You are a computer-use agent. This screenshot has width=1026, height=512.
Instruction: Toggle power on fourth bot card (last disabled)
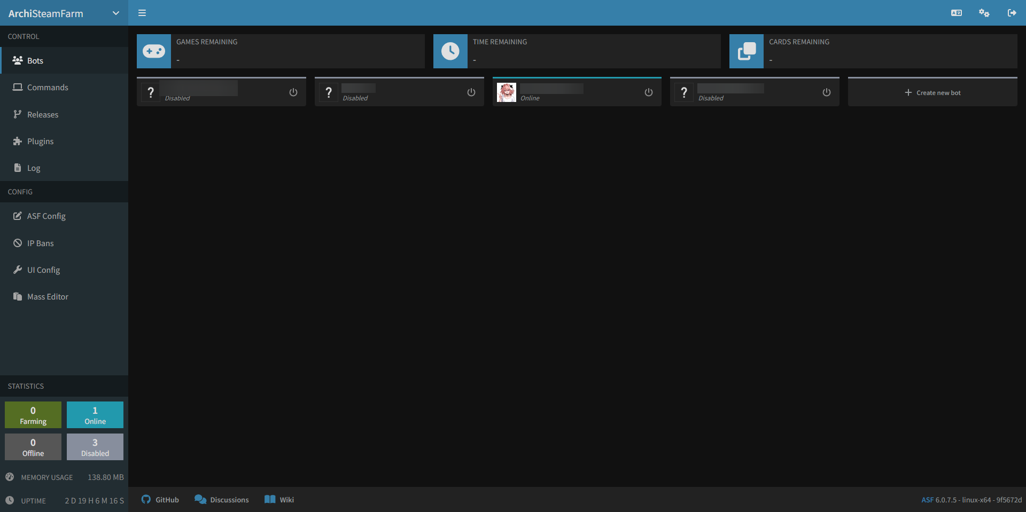coord(827,92)
